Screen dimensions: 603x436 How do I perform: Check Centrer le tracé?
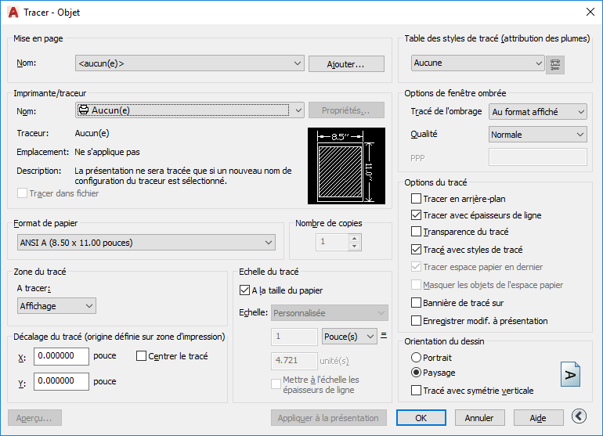coord(141,356)
